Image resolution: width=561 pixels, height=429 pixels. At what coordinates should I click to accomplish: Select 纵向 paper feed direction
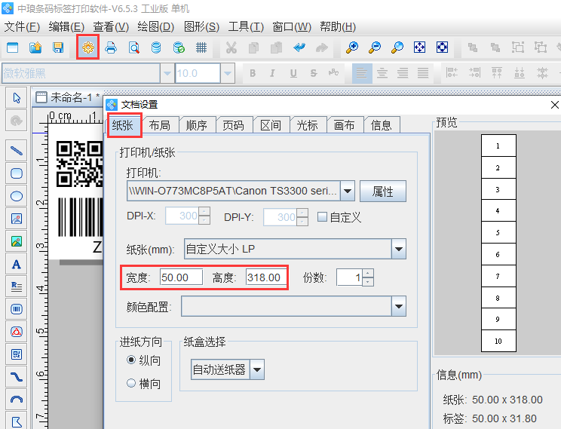[131, 361]
